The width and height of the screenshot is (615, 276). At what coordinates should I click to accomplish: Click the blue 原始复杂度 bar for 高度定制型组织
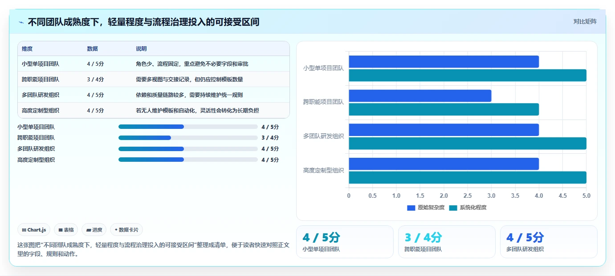click(x=444, y=164)
